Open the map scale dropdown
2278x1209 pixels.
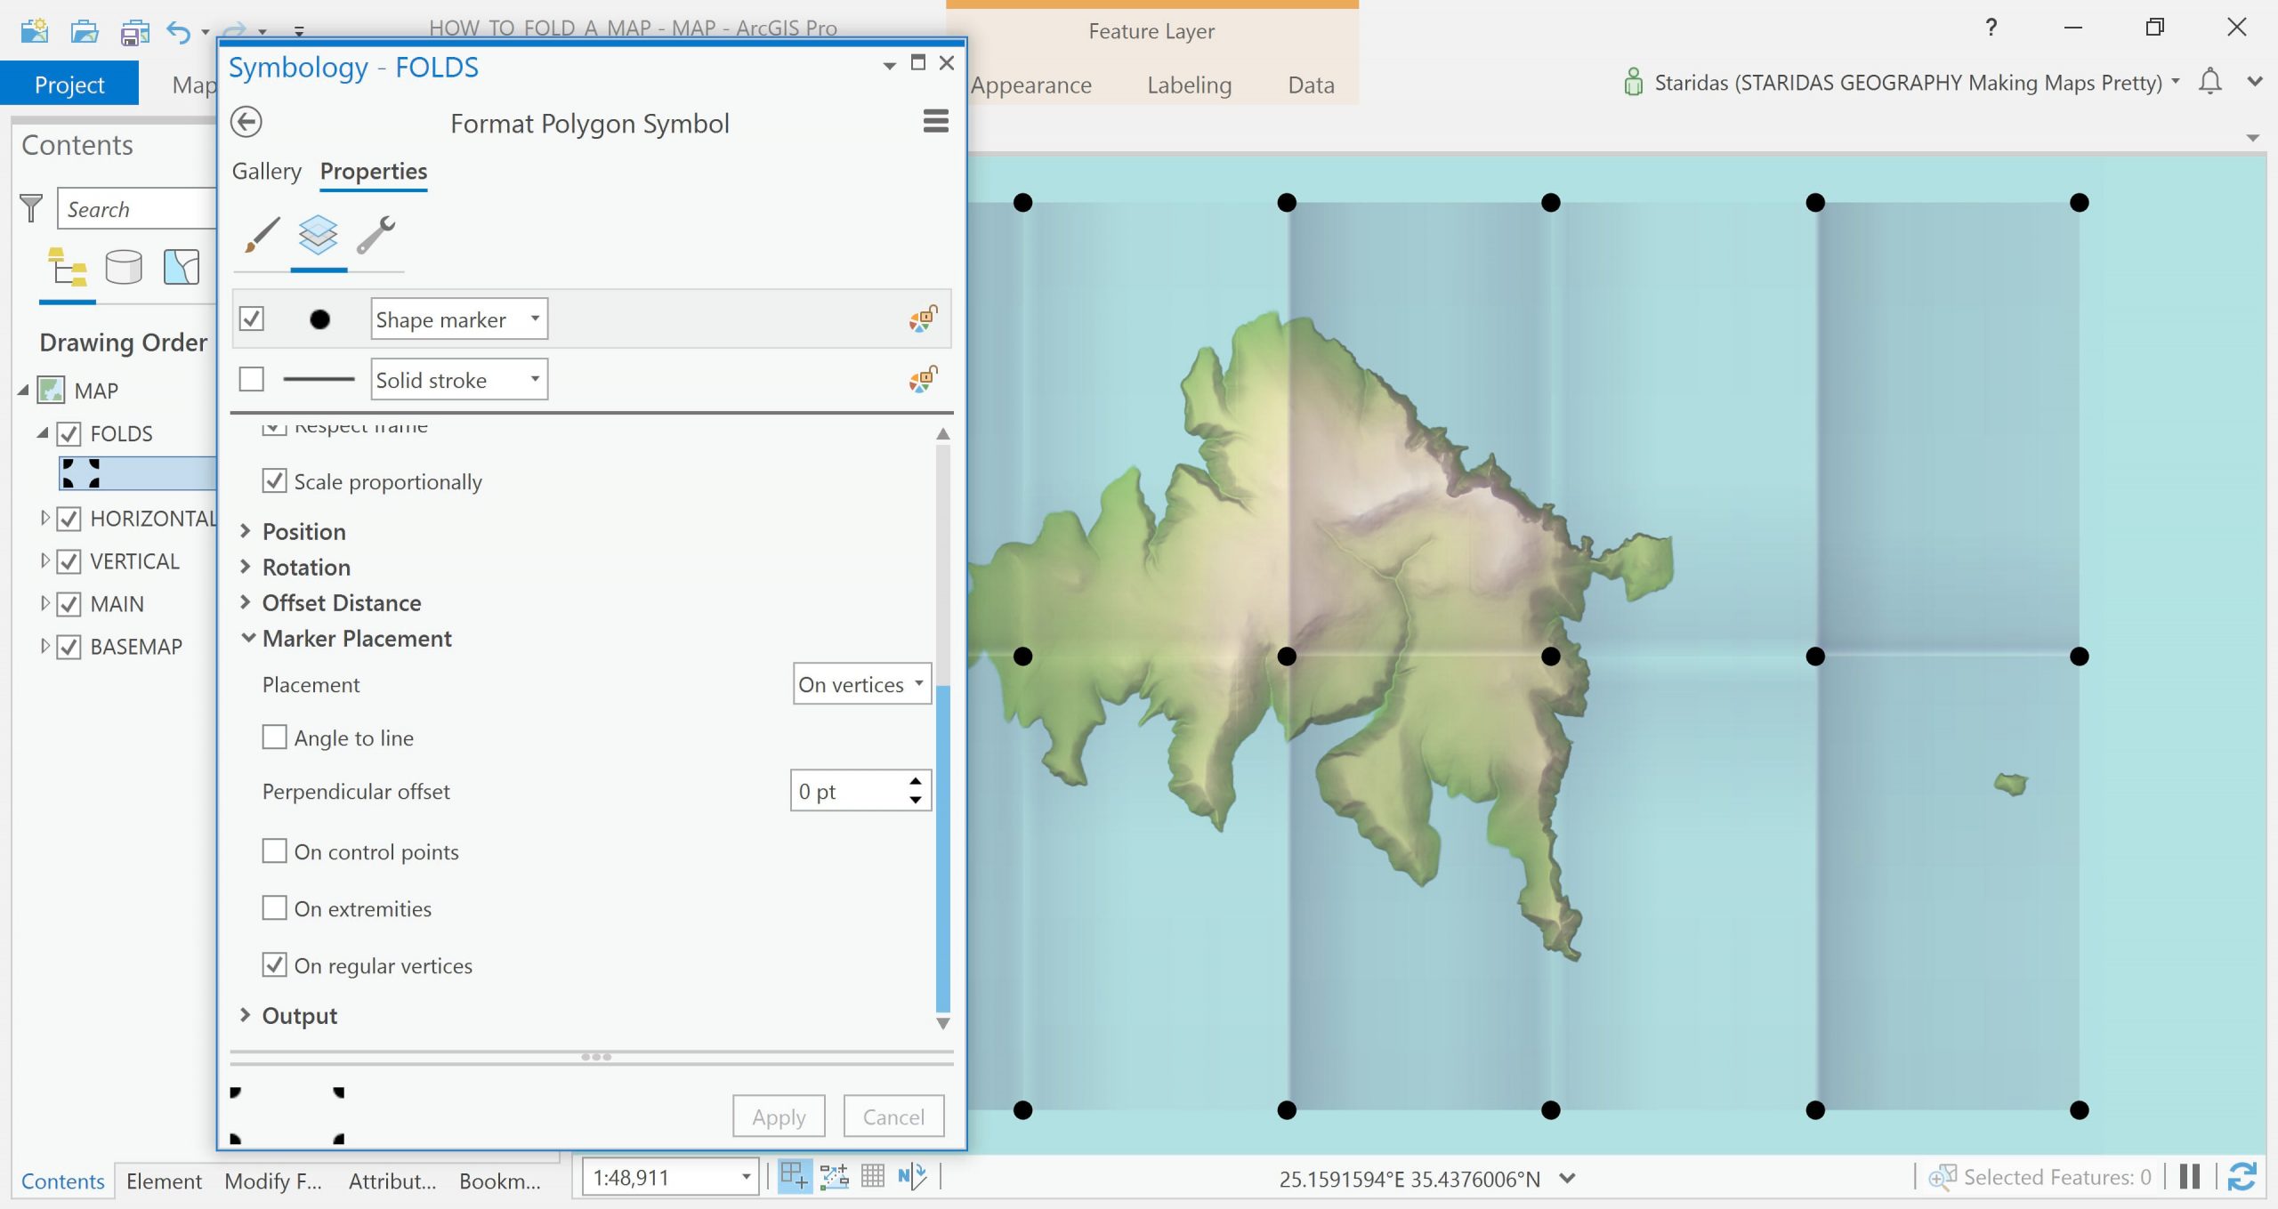point(746,1177)
